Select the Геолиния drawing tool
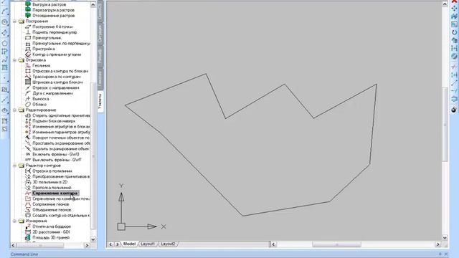459x258 pixels. click(42, 65)
